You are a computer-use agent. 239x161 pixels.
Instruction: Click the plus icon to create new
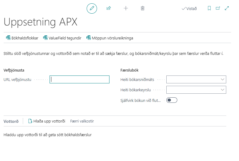pos(126,8)
